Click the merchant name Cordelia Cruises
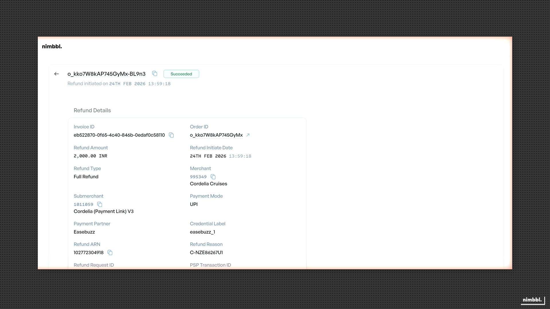This screenshot has width=550, height=309. (x=208, y=184)
